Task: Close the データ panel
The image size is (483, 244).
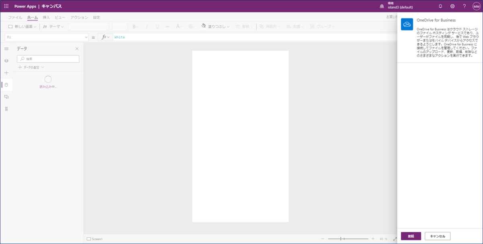Action: 77,49
